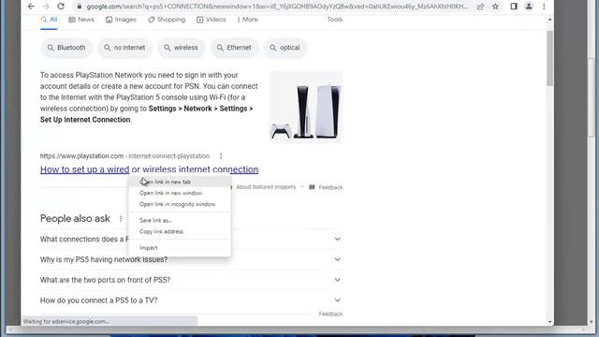Click the page vertical scrollbar thumb
Image resolution: width=599 pixels, height=337 pixels.
click(550, 58)
